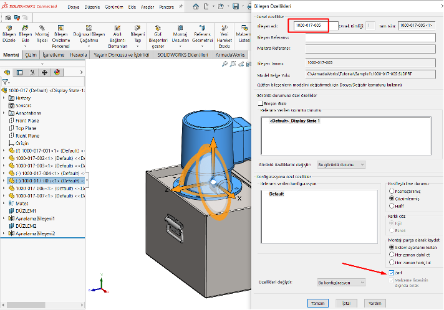Click the New document icon
Image resolution: width=444 pixels, height=310 pixels.
[x=206, y=6]
